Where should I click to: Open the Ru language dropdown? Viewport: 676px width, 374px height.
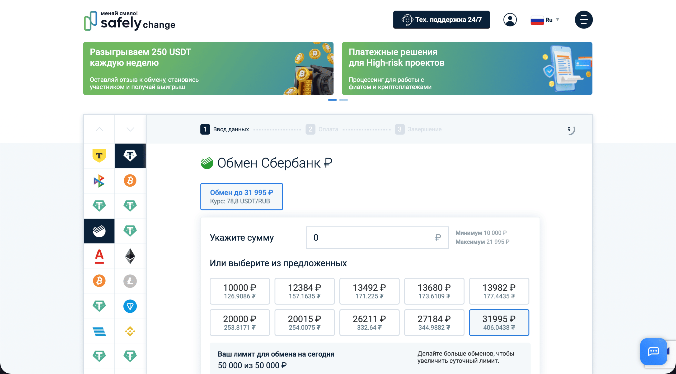(545, 20)
